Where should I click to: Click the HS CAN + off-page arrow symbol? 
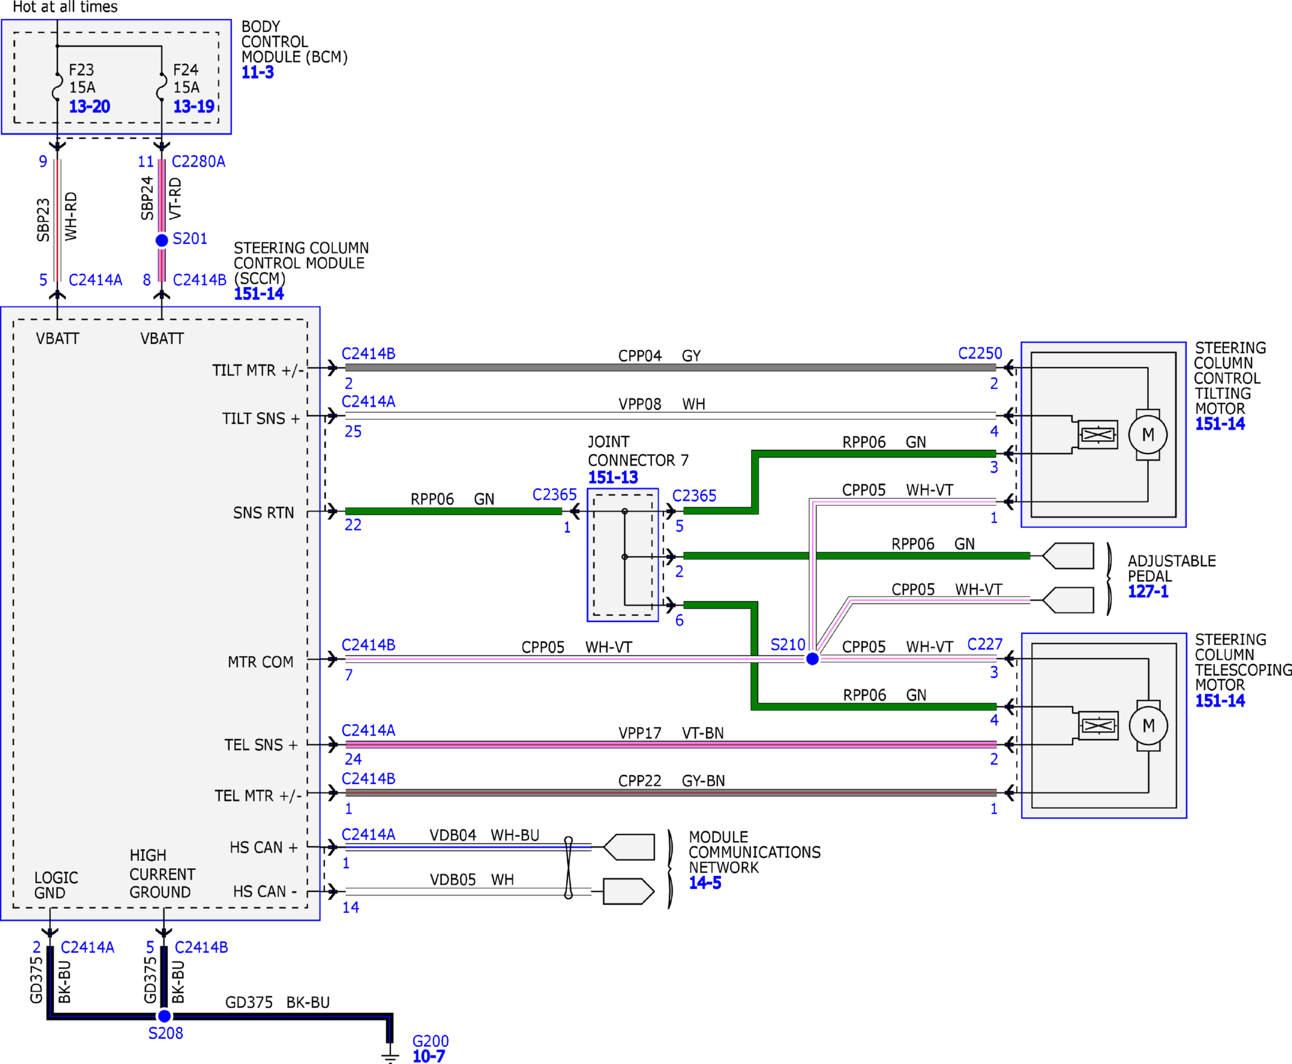629,847
